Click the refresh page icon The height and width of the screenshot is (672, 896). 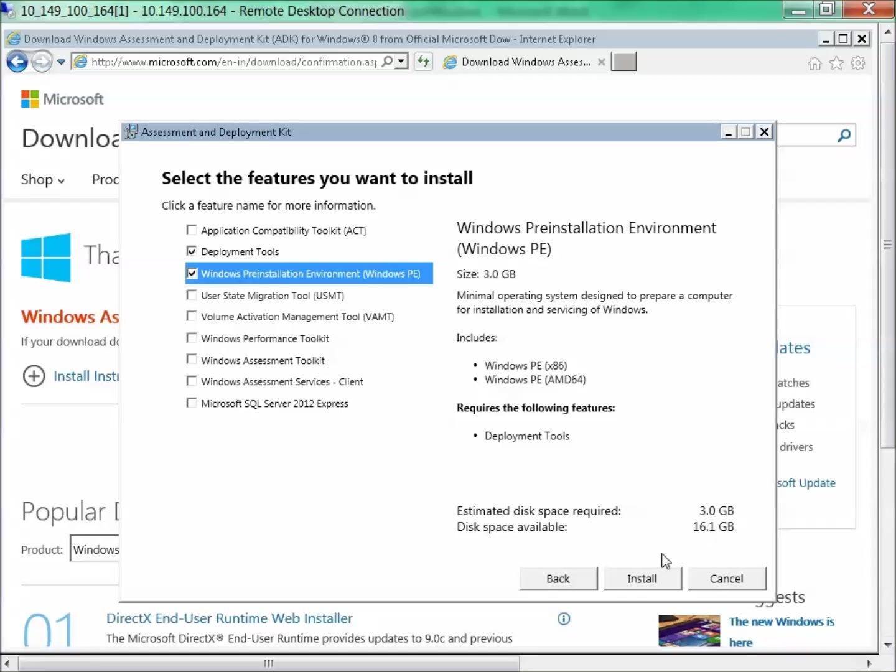point(424,62)
